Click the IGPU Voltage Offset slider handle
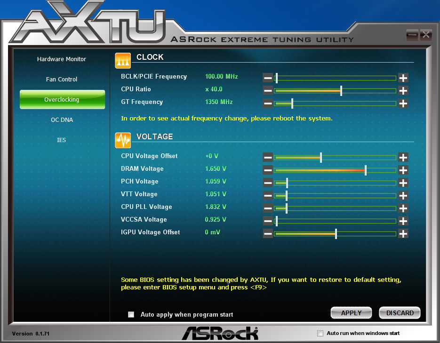The height and width of the screenshot is (343, 440). pyautogui.click(x=336, y=233)
